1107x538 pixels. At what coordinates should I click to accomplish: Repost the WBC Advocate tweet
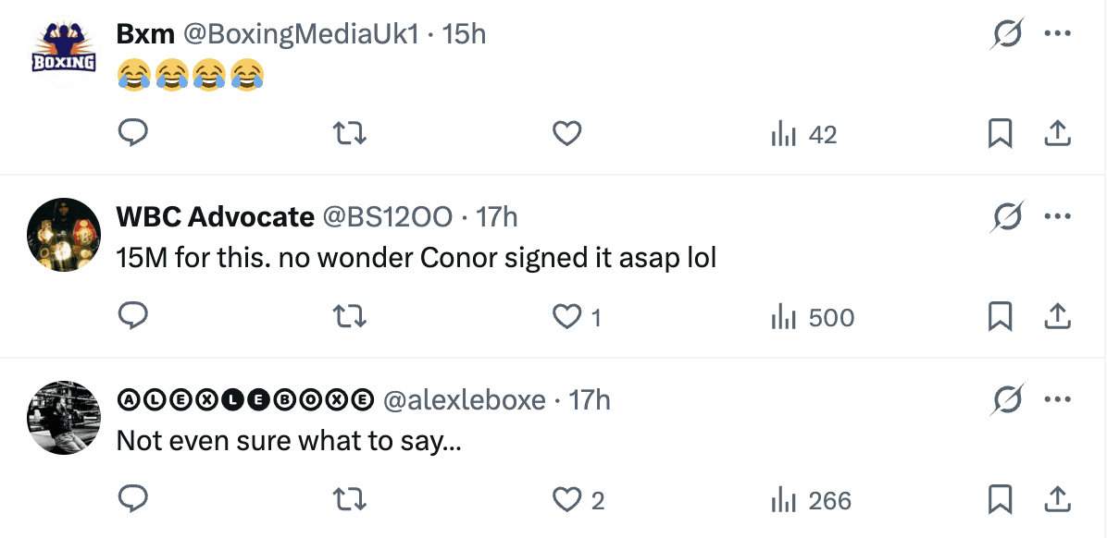click(350, 317)
